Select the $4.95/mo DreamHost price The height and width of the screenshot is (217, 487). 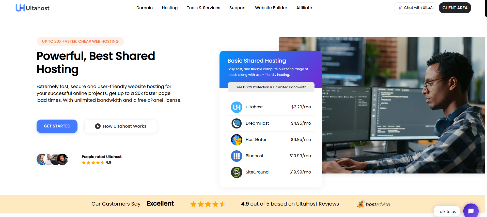pyautogui.click(x=301, y=123)
